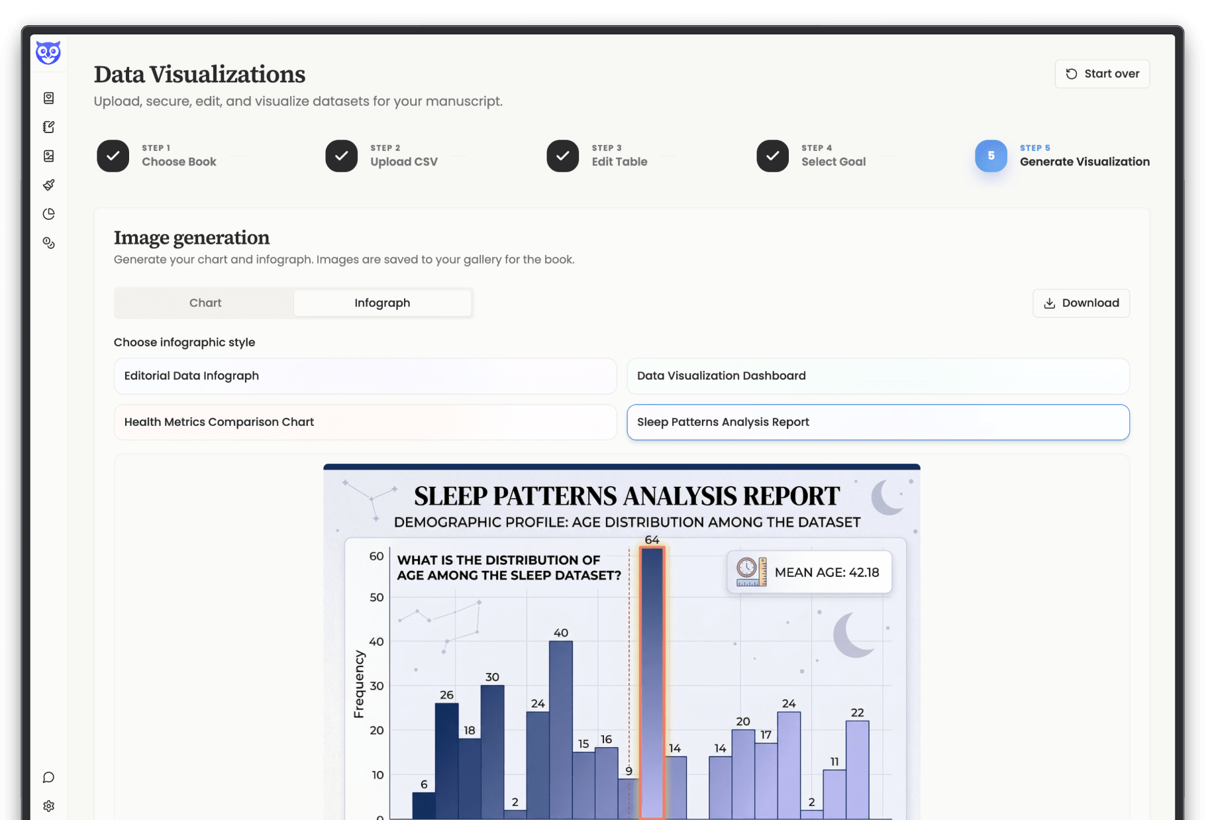Screen dimensions: 1208x820
Task: Switch to the Chart tab
Action: (204, 303)
